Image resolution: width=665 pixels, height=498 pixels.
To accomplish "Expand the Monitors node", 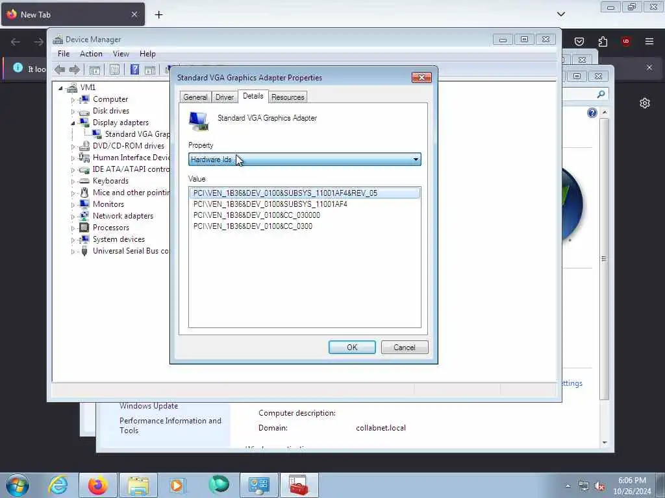I will point(73,204).
